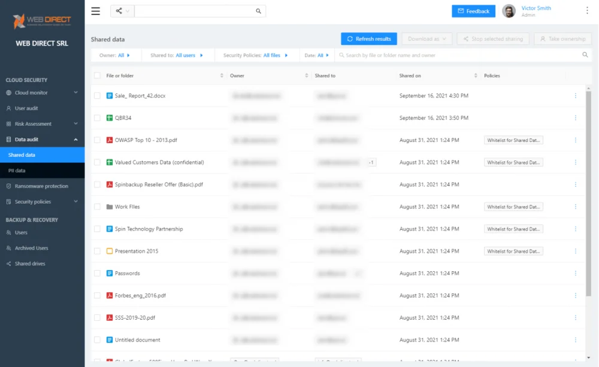Select all files with header checkbox
The image size is (599, 367).
point(98,75)
